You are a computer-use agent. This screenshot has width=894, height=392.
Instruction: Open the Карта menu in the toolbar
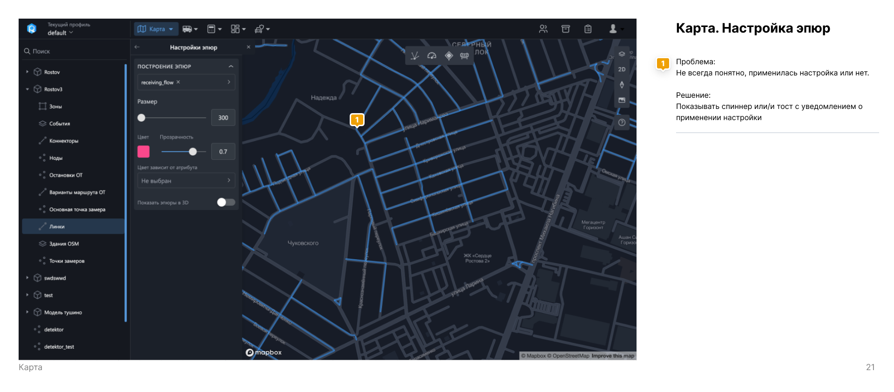pos(156,29)
